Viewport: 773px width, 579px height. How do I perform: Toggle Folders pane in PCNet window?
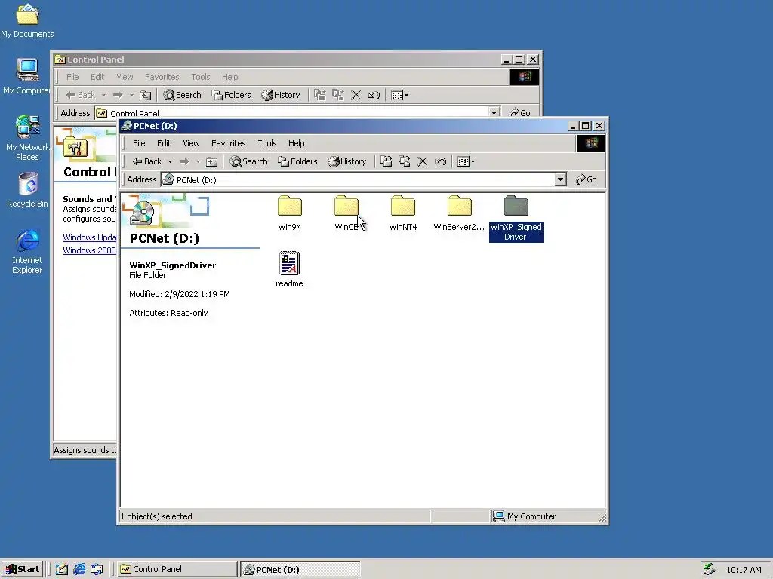(297, 161)
